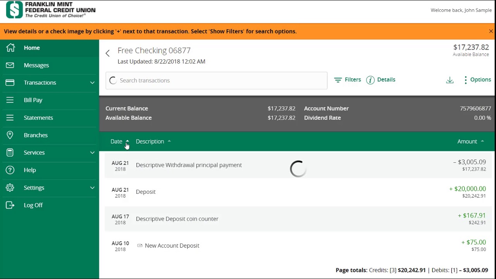This screenshot has width=496, height=279.
Task: Click the + $167.91 amount
Action: (472, 215)
